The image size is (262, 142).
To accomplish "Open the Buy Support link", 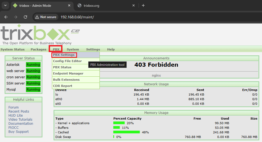I will pyautogui.click(x=19, y=131).
